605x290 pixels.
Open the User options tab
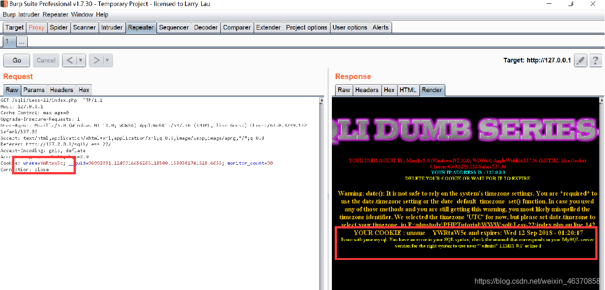[x=350, y=27]
